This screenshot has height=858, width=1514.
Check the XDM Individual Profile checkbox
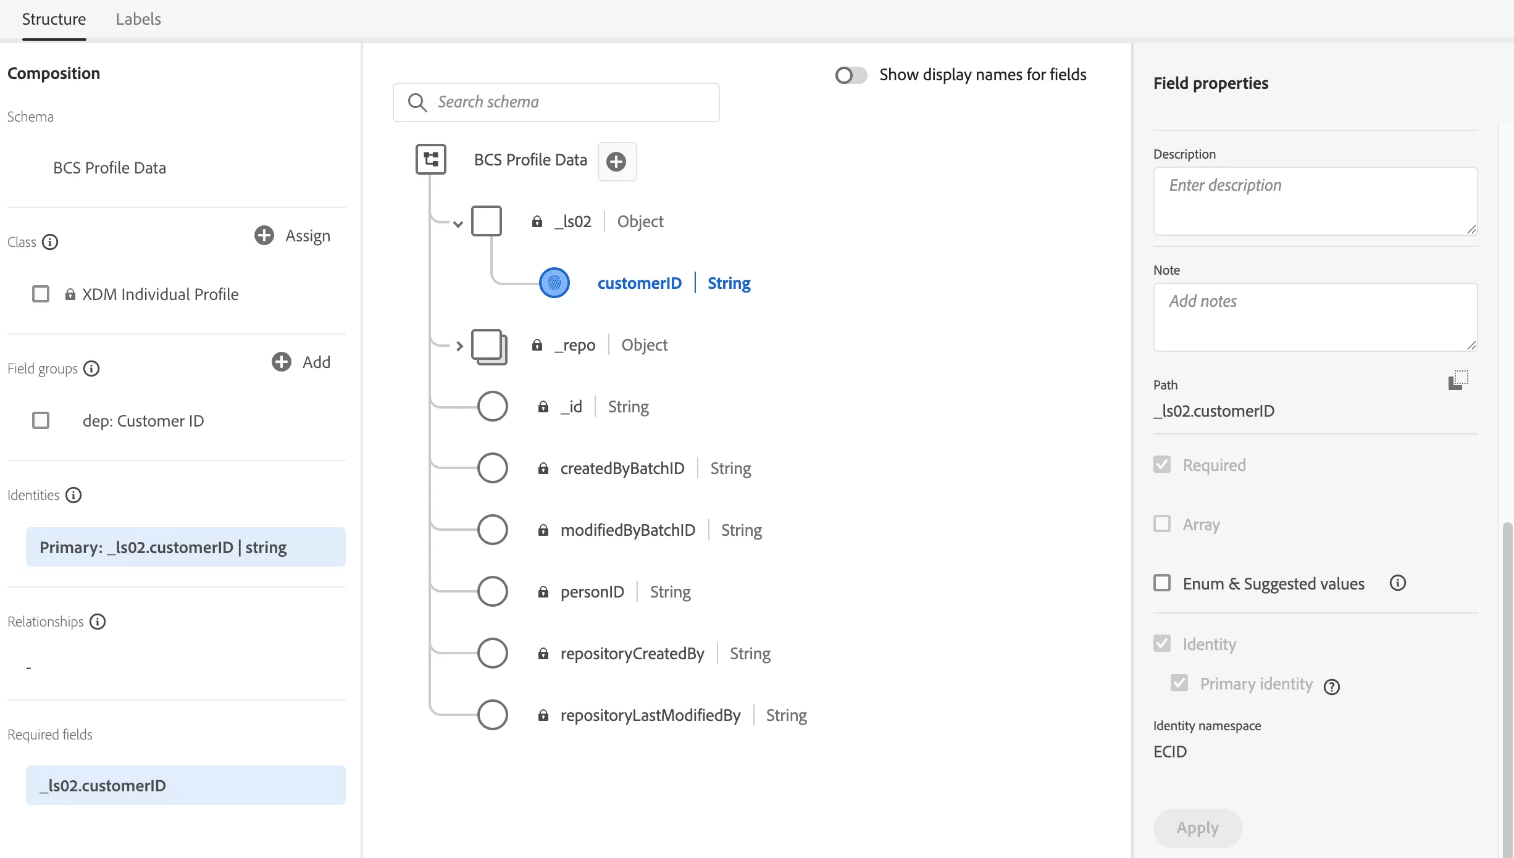[41, 294]
